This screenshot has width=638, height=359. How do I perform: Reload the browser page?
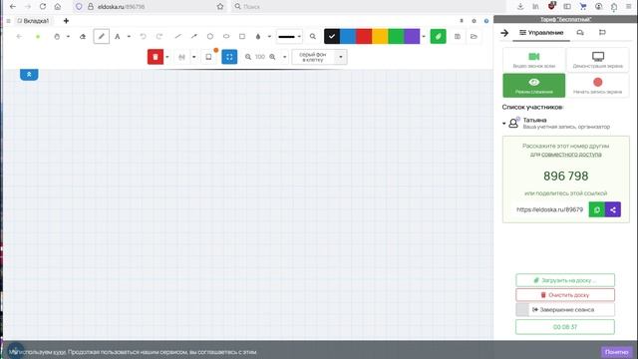(x=43, y=7)
